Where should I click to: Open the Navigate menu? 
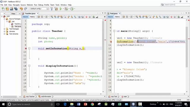coord(16,5)
